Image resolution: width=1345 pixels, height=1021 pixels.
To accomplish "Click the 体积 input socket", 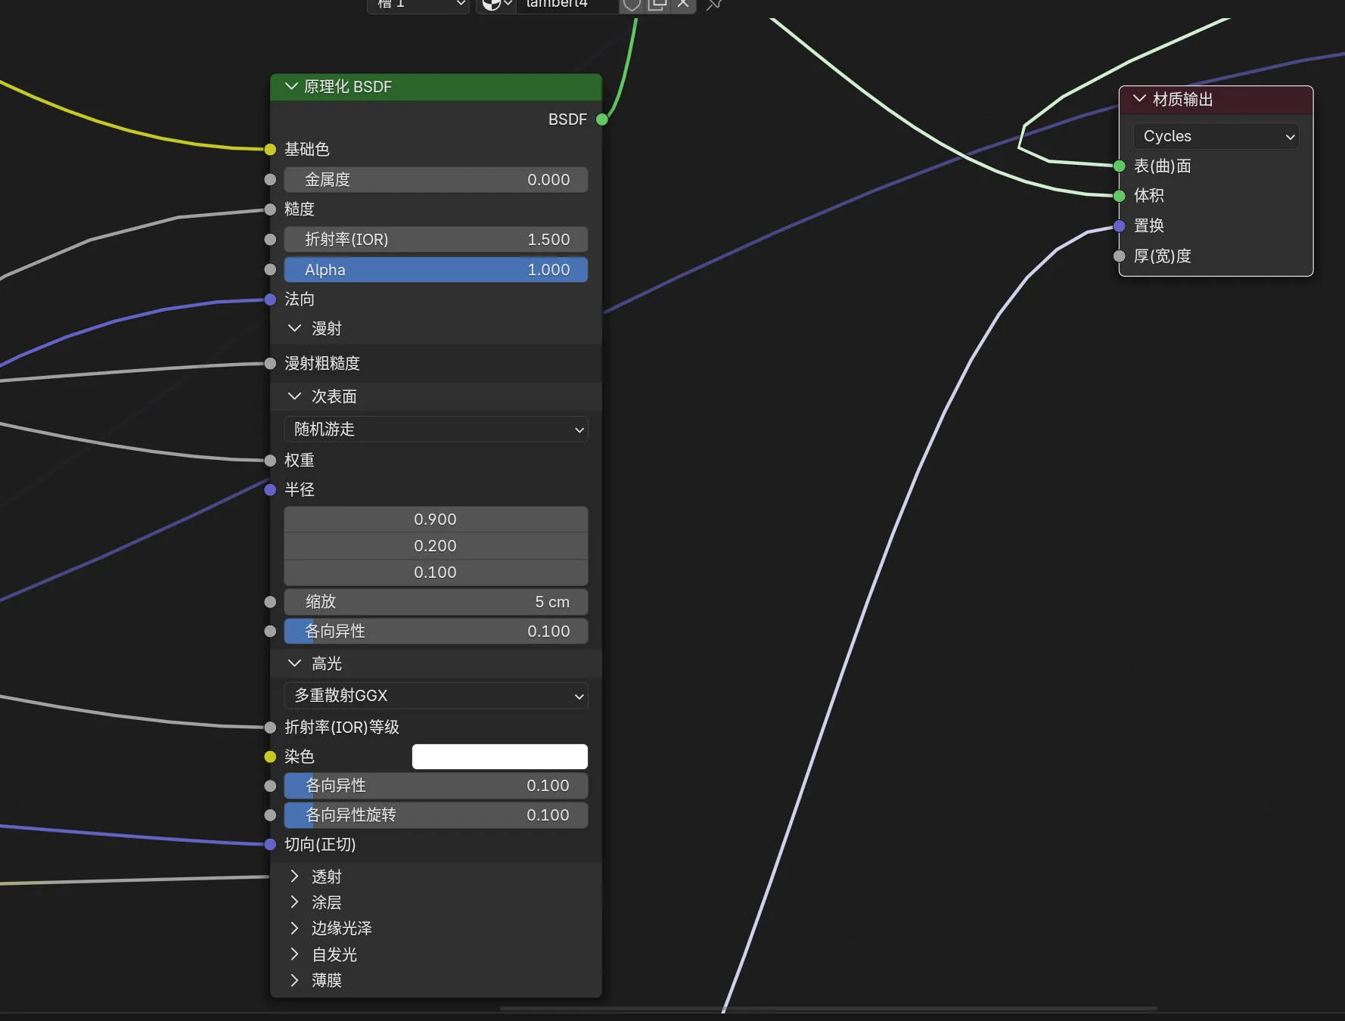I will point(1120,196).
